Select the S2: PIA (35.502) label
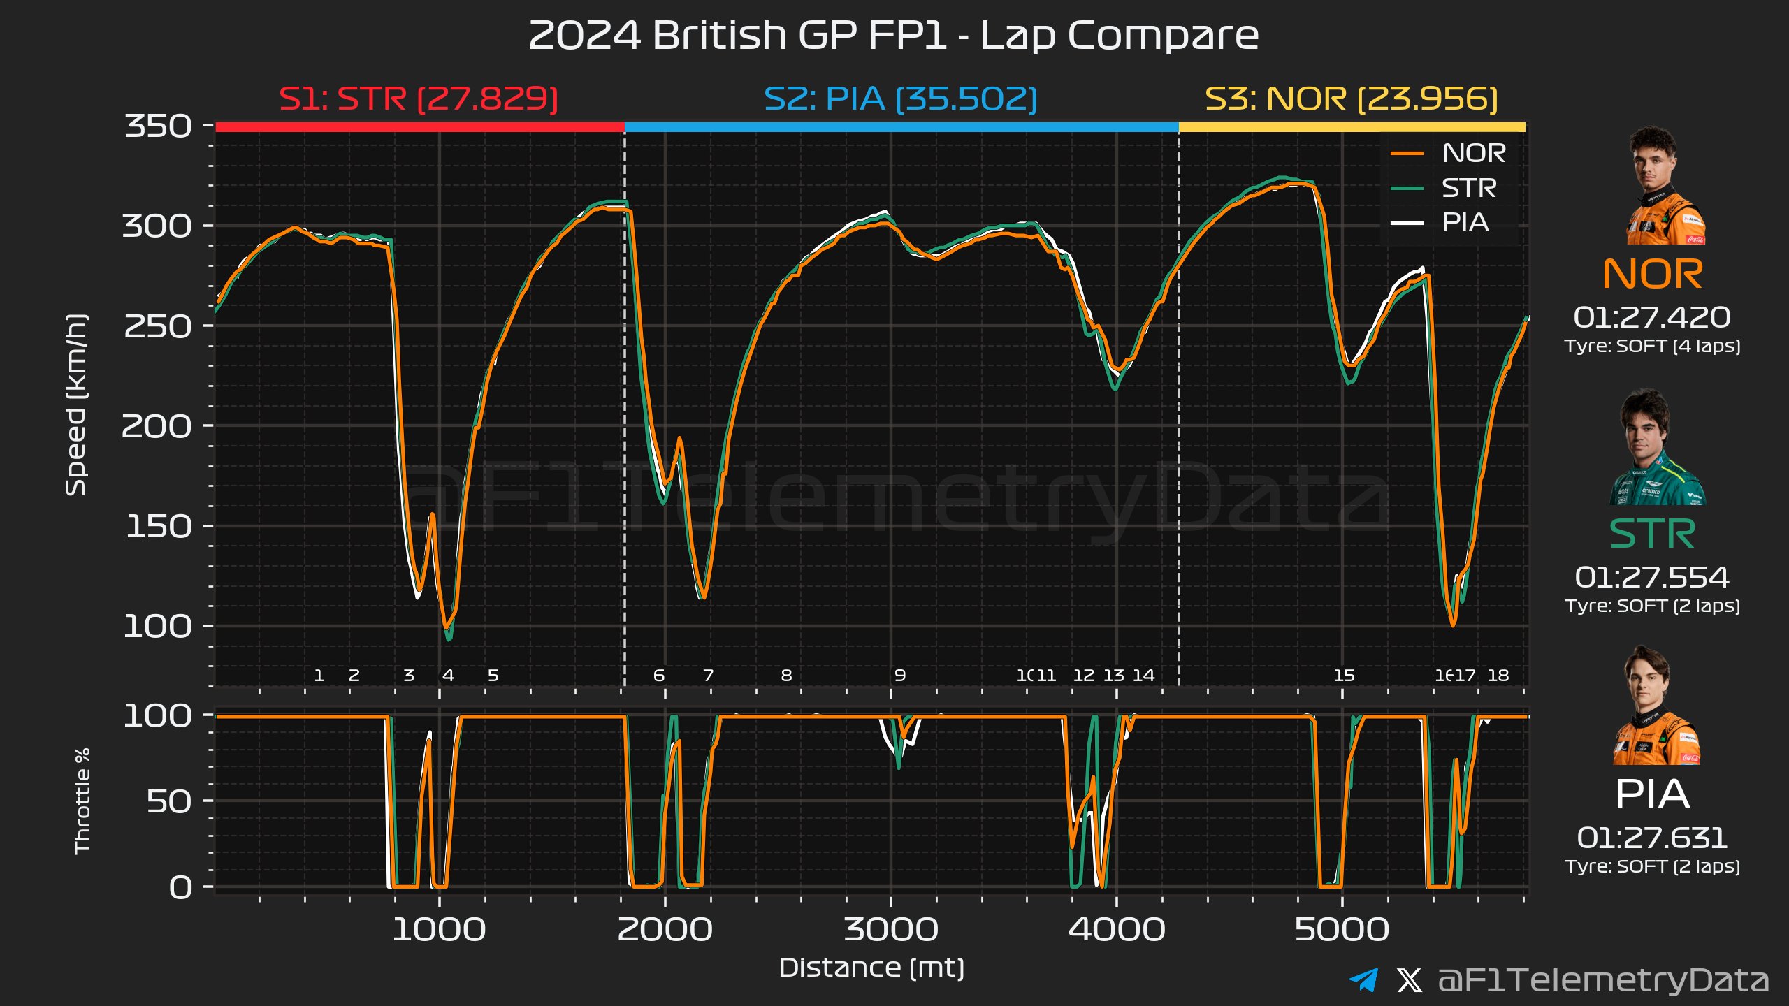The height and width of the screenshot is (1006, 1789). pyautogui.click(x=900, y=99)
